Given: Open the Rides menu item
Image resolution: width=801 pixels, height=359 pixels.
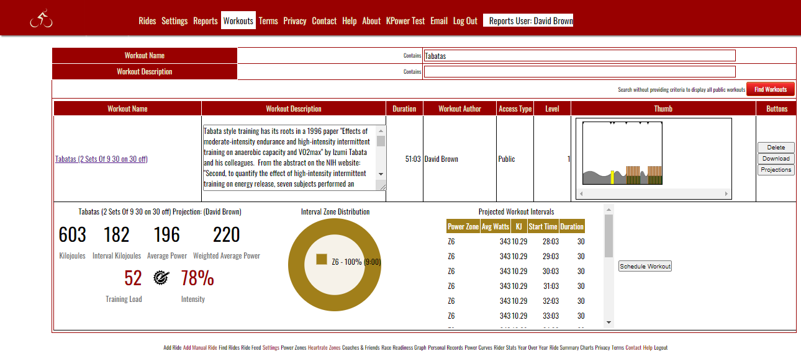Looking at the screenshot, I should click(x=147, y=21).
